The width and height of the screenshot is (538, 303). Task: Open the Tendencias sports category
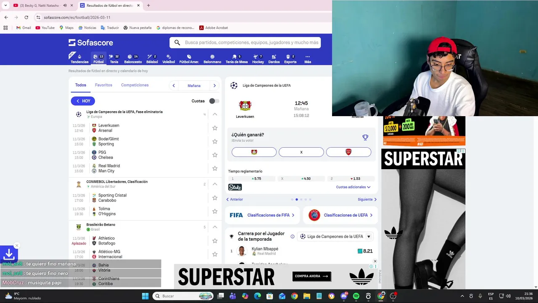[x=79, y=58]
